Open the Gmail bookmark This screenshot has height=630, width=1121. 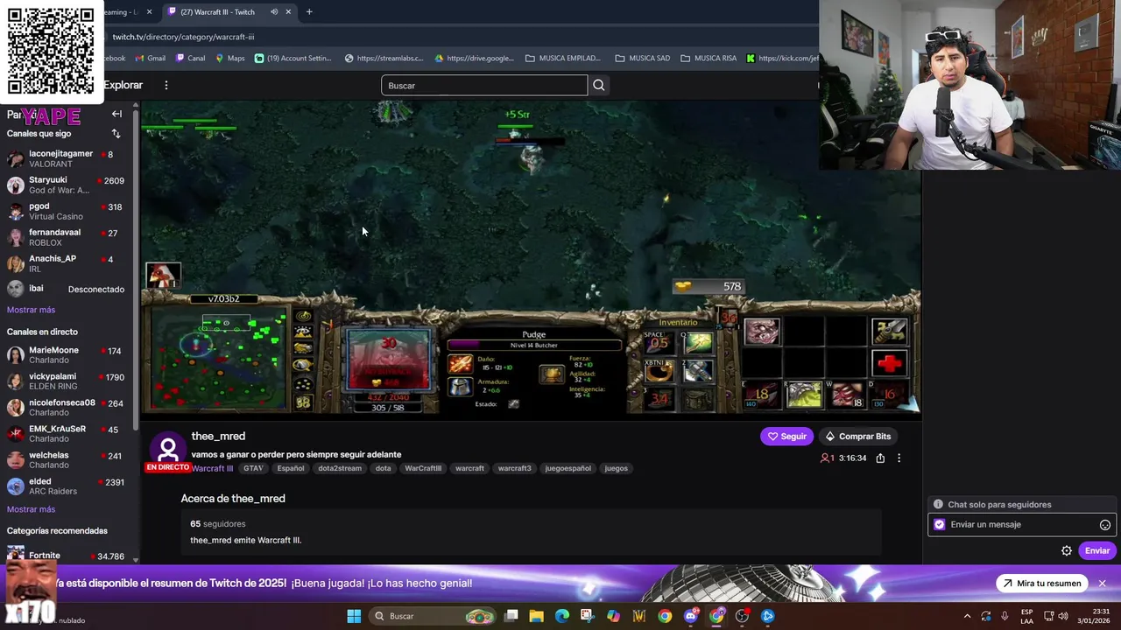pyautogui.click(x=149, y=59)
